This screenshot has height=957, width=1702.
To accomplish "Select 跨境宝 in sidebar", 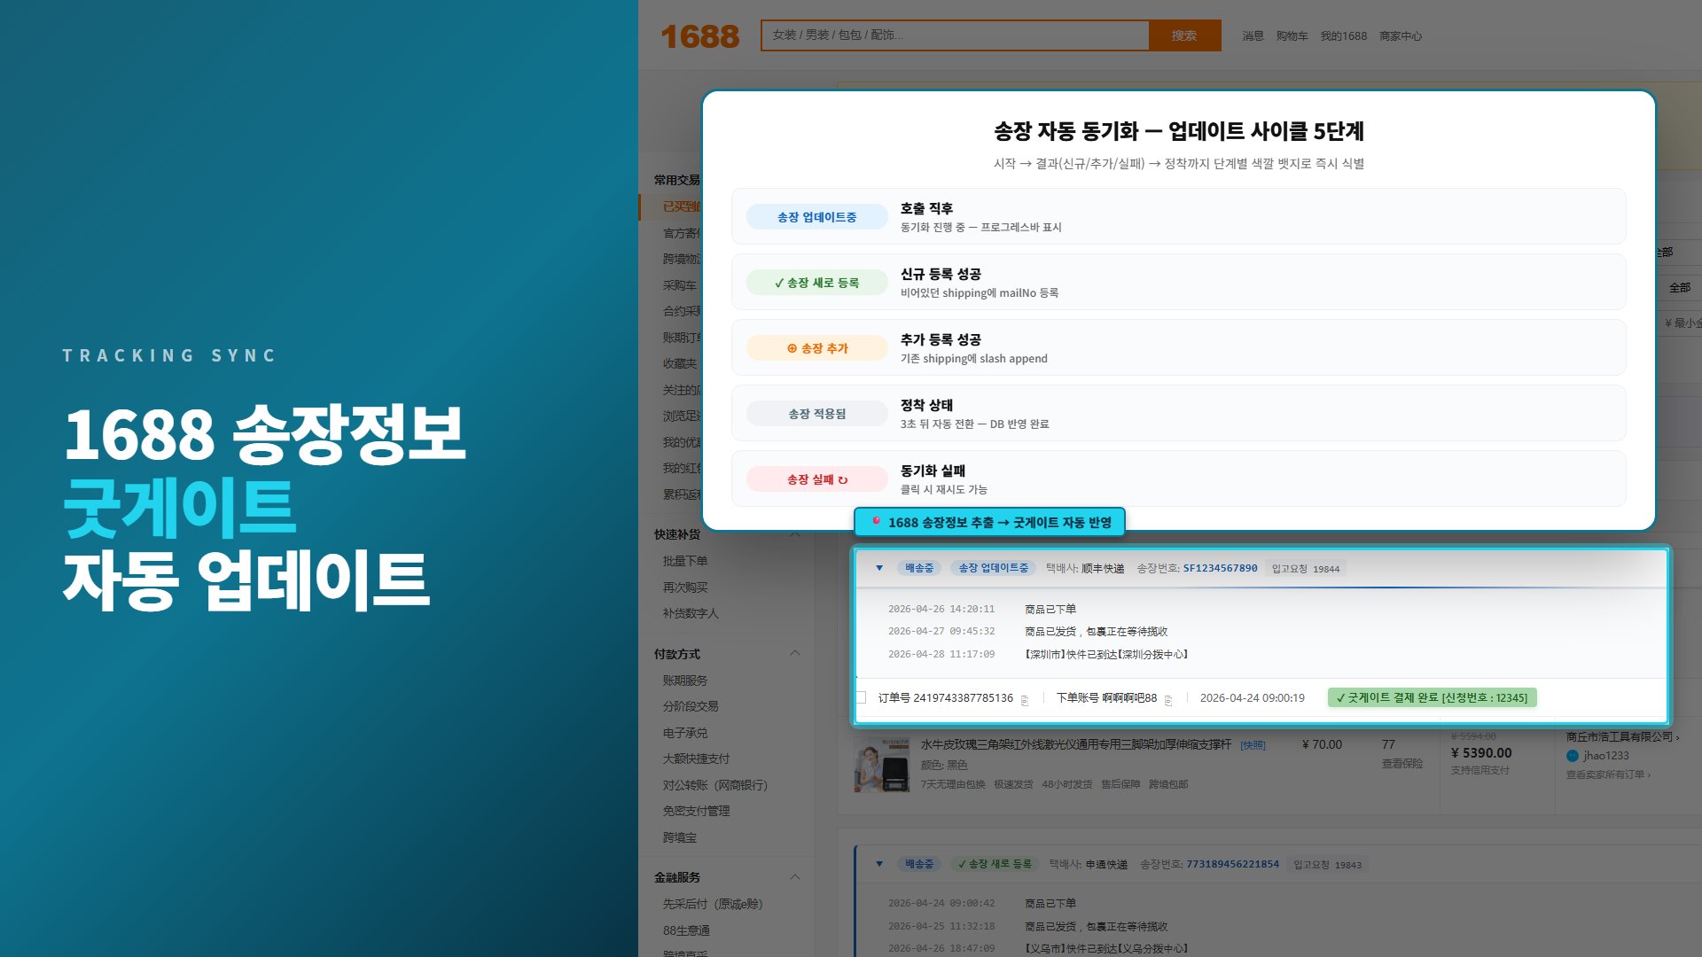I will tap(679, 837).
